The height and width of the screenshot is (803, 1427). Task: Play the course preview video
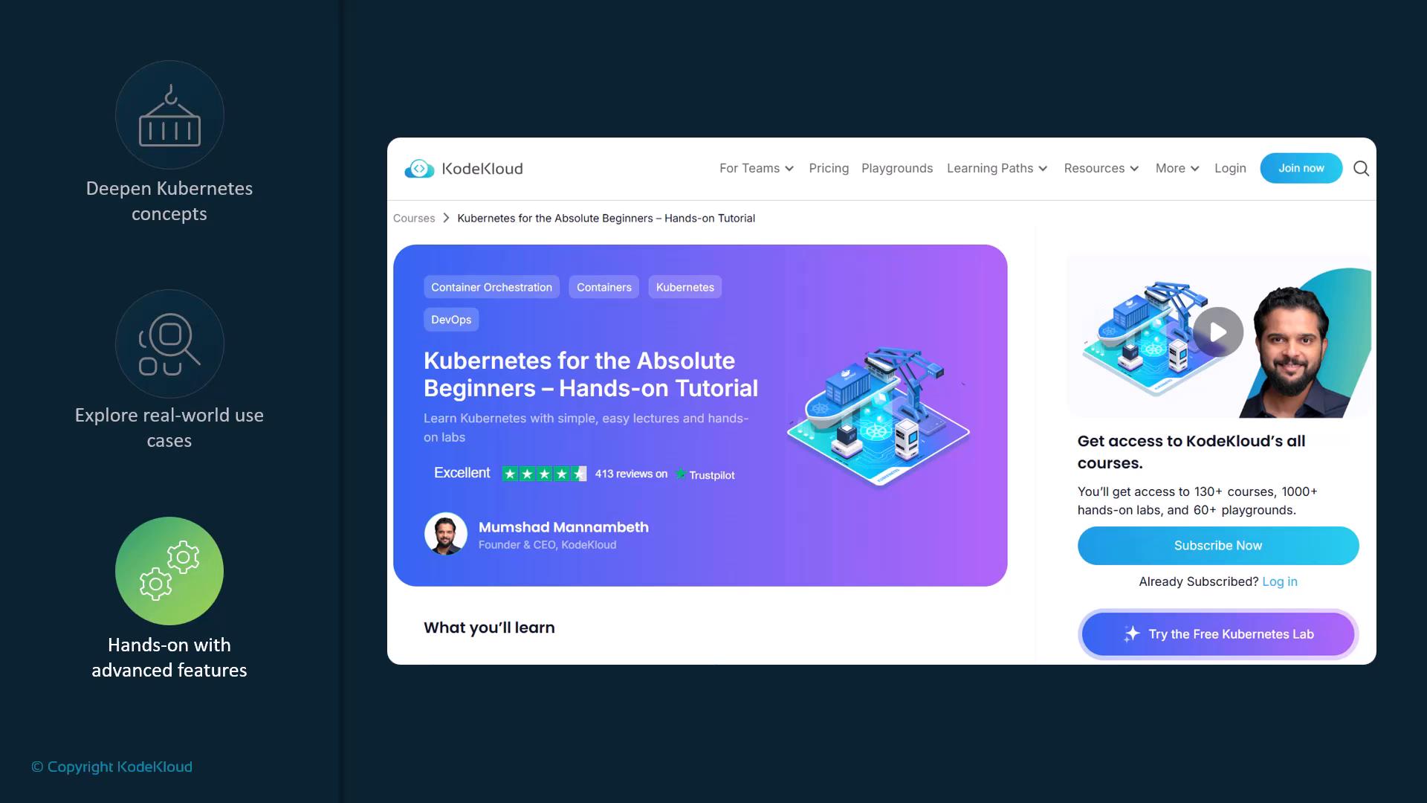[x=1218, y=332]
